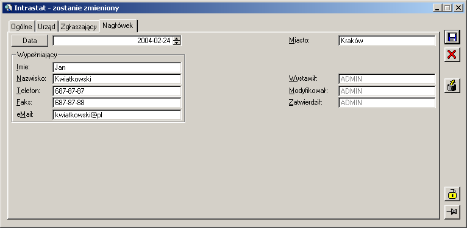Save changes with the floppy disk icon

452,37
